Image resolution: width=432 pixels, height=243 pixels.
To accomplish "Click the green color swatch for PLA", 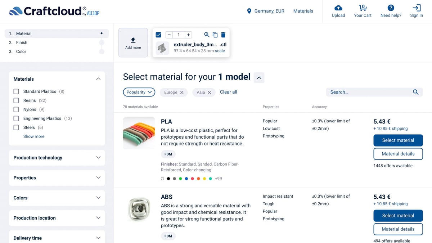I will [x=180, y=179].
